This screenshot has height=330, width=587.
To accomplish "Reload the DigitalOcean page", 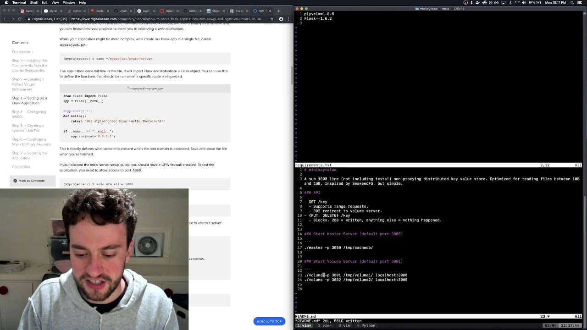I will 20,19.
